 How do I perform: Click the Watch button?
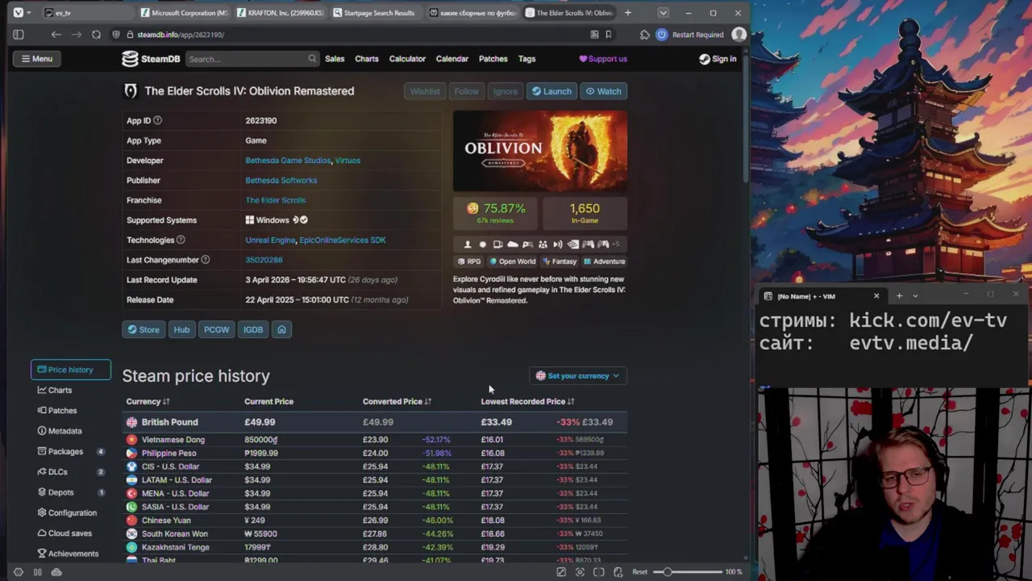click(x=603, y=91)
